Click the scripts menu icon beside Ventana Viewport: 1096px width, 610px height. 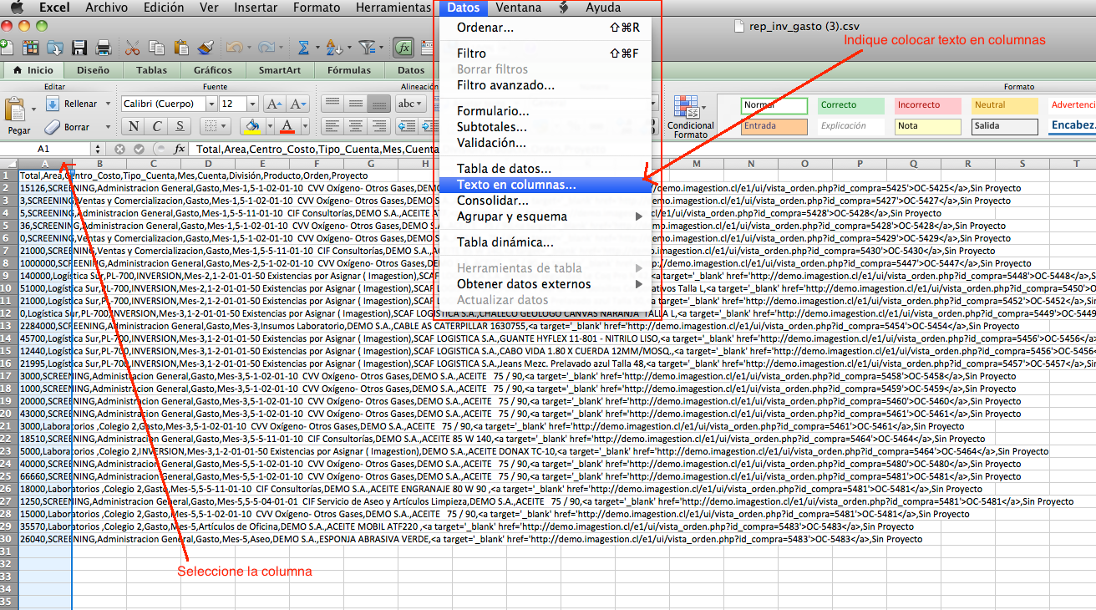[x=564, y=8]
